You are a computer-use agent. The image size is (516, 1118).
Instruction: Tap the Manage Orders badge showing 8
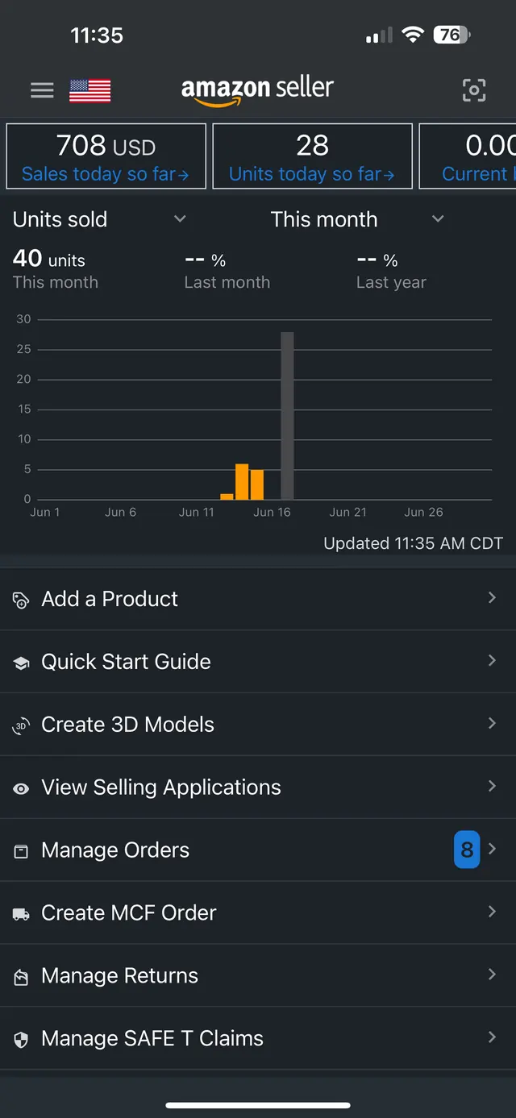click(x=467, y=850)
